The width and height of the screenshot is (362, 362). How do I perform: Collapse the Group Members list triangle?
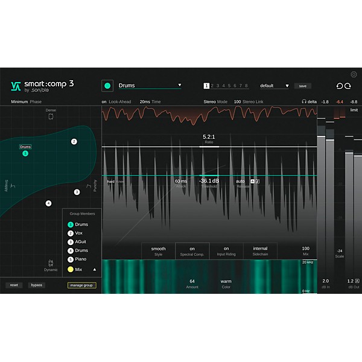click(95, 270)
